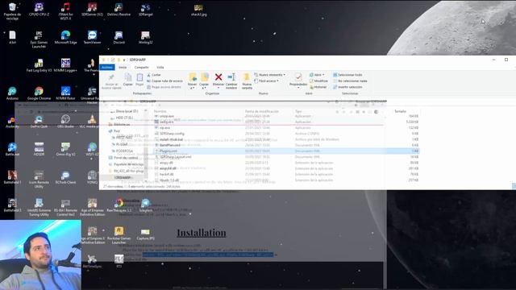Select Disco local (D:) in navigation pane
The width and height of the screenshot is (516, 290).
pos(127,111)
